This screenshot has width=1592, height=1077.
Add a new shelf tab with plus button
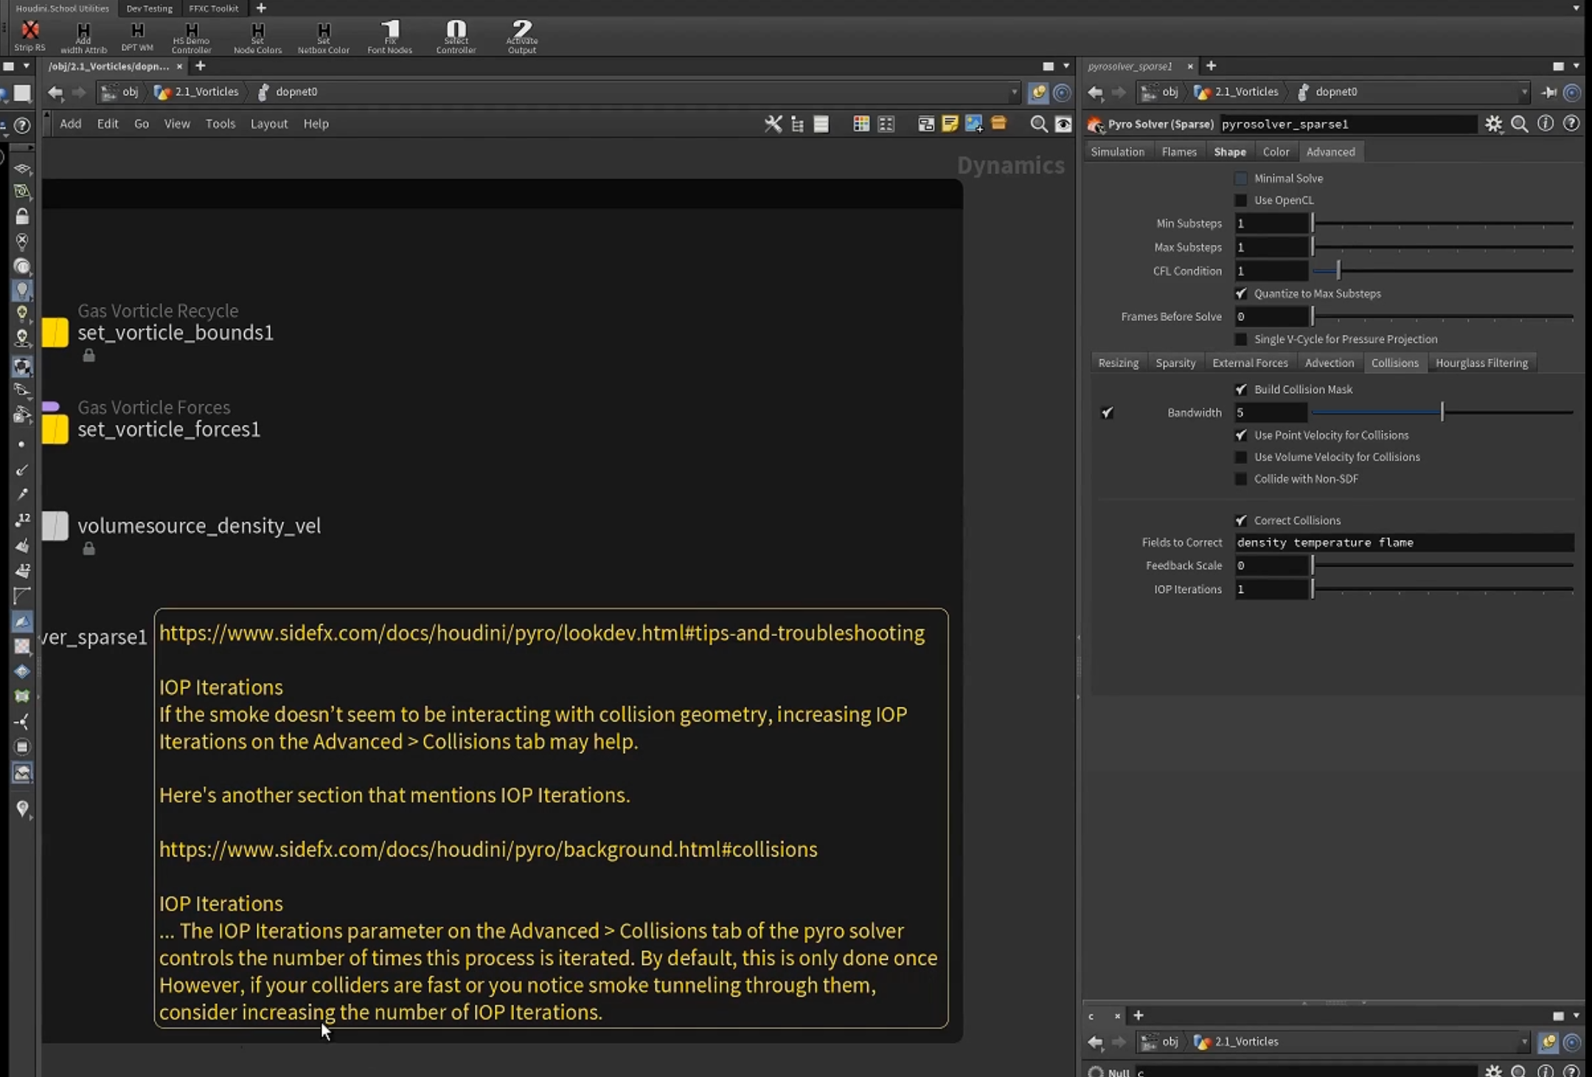(260, 8)
